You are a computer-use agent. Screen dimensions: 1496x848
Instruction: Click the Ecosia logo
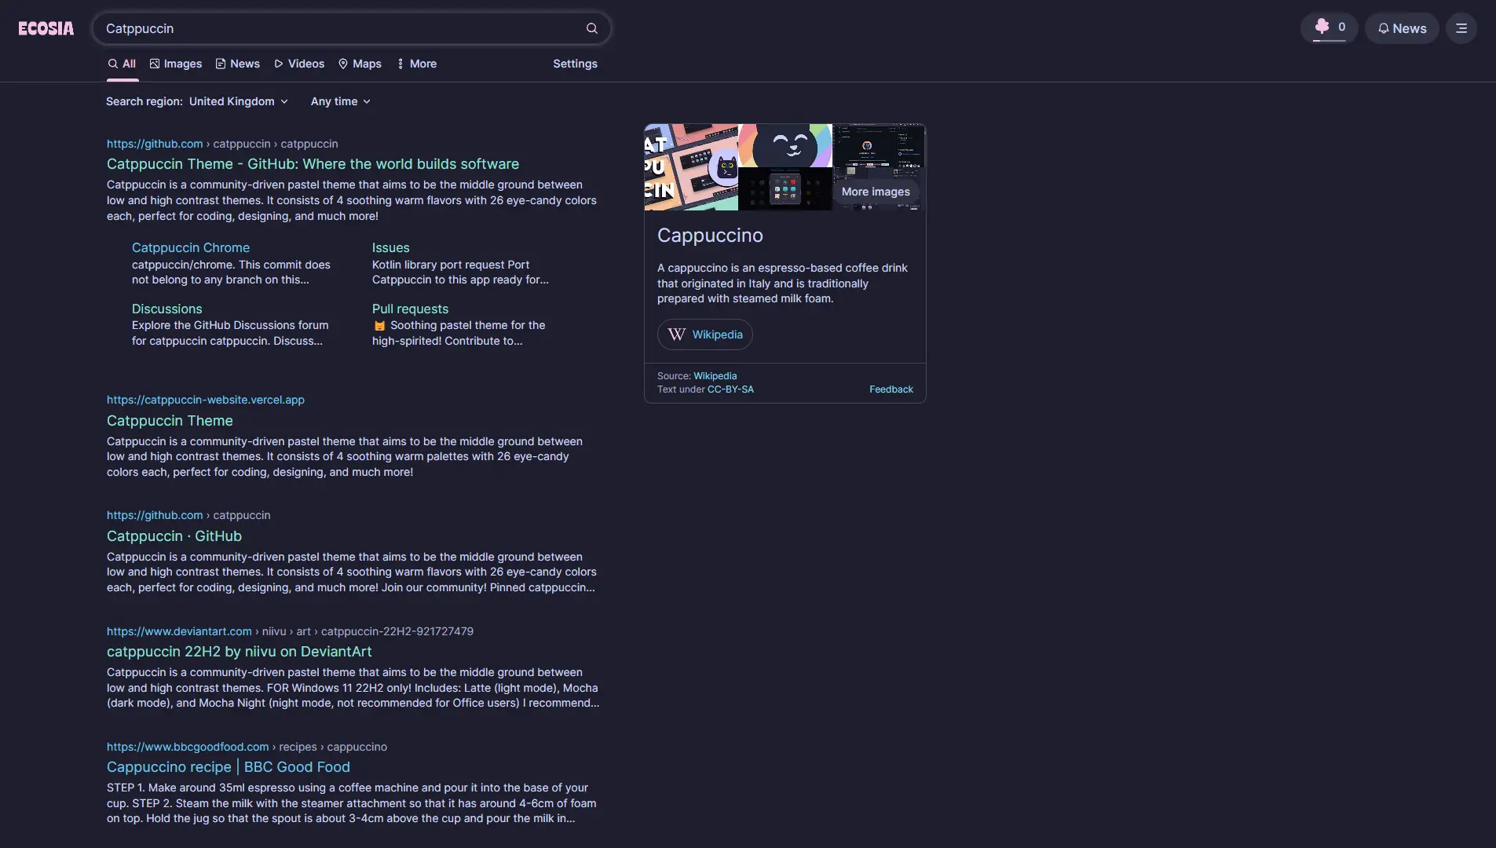[46, 28]
